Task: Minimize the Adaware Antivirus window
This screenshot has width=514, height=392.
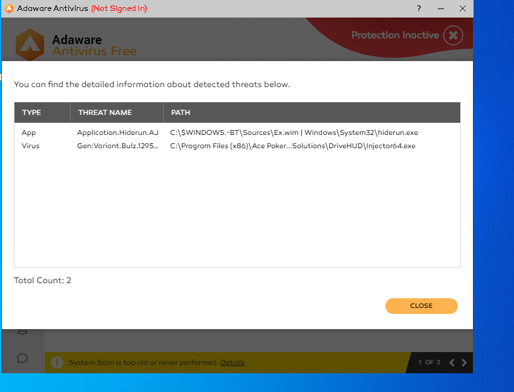Action: click(x=441, y=8)
